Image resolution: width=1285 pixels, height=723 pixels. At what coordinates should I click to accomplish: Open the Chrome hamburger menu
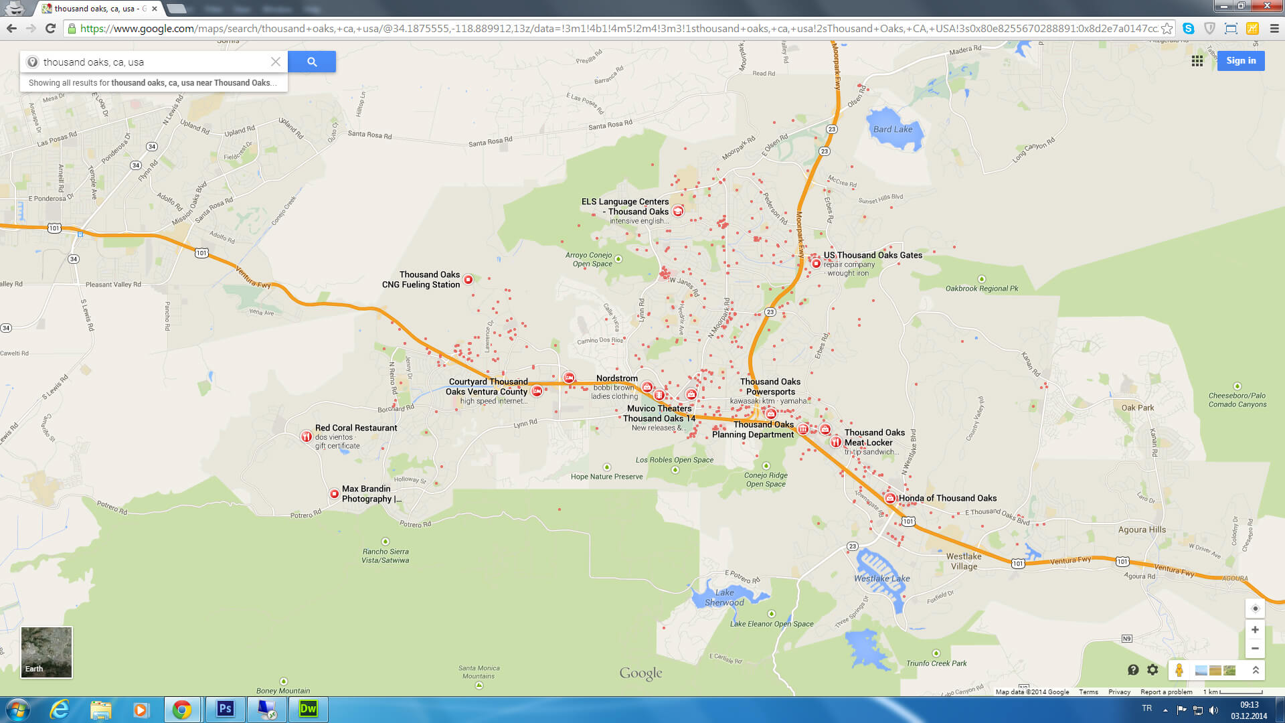1274,28
